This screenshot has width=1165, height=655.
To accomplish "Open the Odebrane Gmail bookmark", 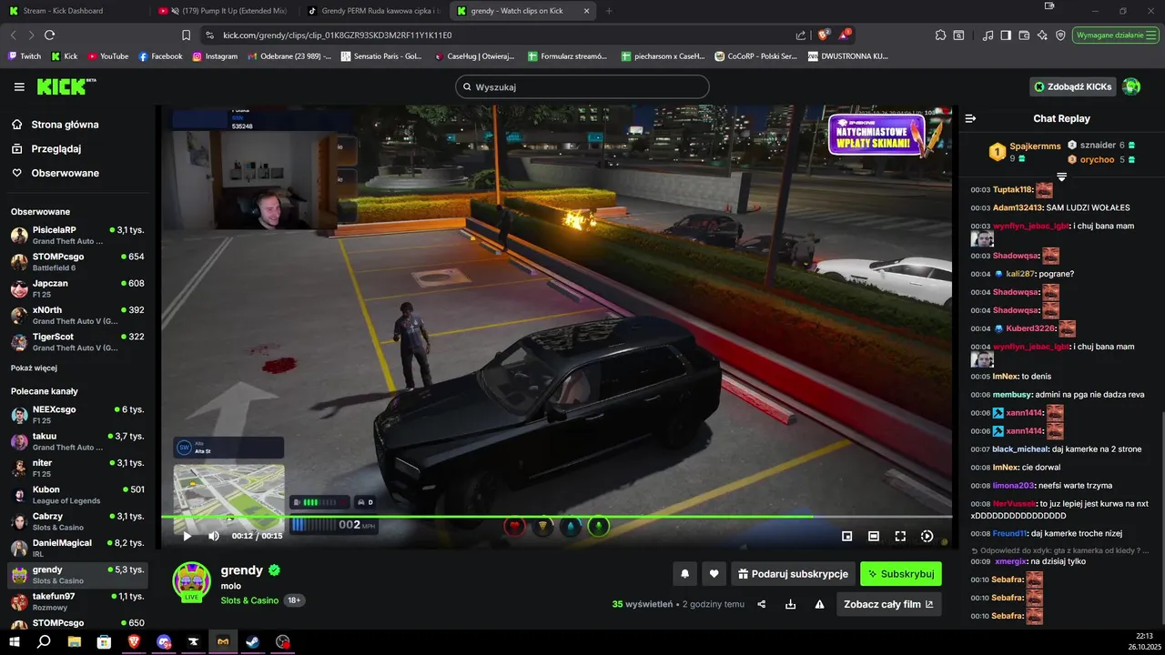I will click(x=289, y=55).
